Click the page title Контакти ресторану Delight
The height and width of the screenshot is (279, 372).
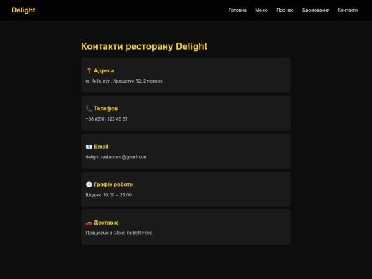(x=144, y=46)
